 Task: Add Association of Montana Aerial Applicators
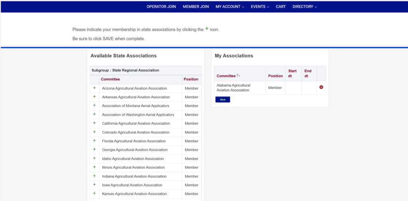pyautogui.click(x=94, y=105)
